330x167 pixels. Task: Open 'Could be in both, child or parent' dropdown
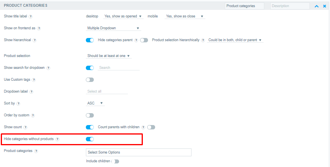click(235, 40)
